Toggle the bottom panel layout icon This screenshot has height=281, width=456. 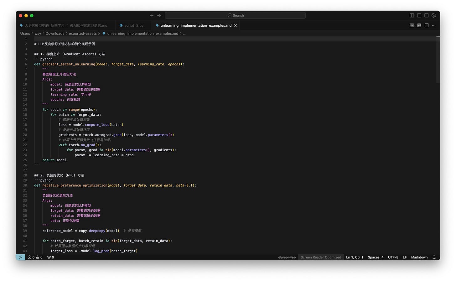(x=419, y=15)
